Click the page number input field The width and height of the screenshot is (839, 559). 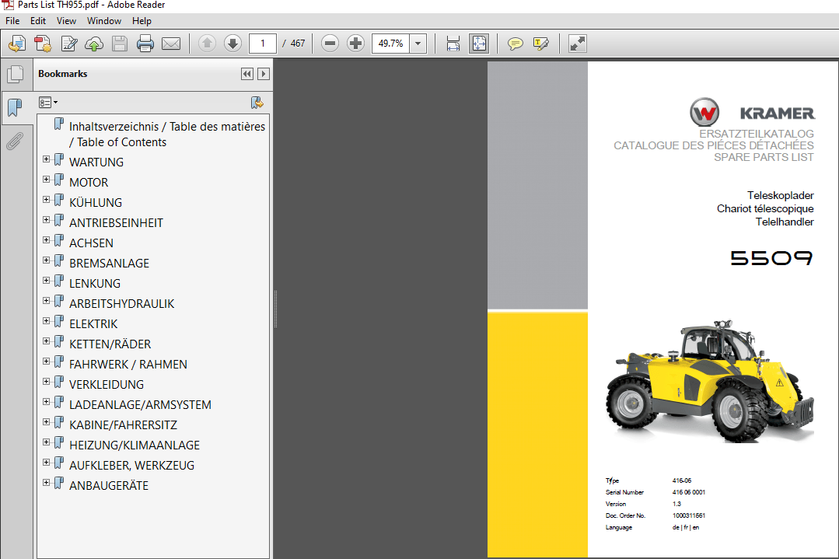262,44
